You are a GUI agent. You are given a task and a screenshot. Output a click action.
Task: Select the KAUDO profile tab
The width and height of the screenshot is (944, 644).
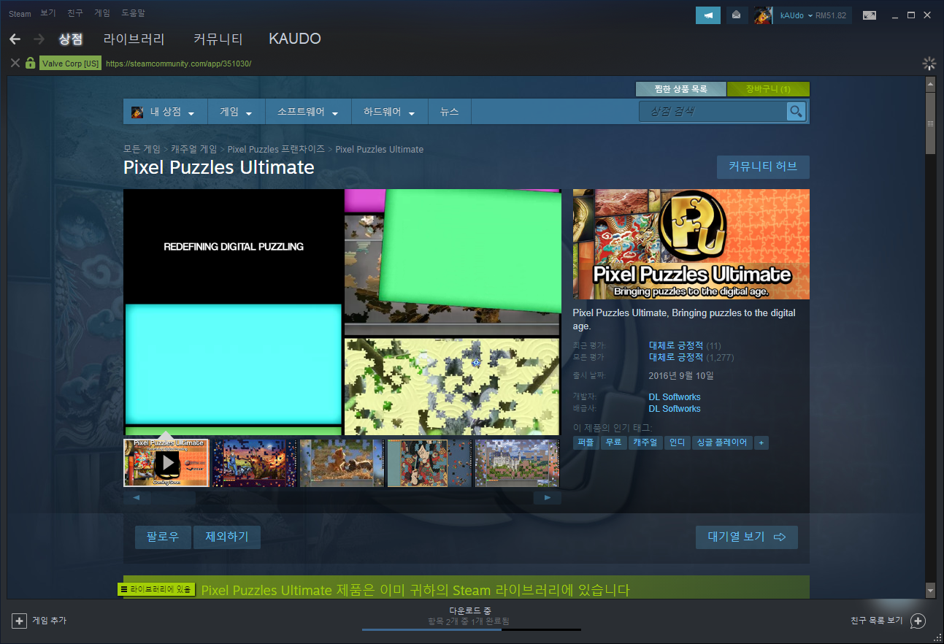(x=295, y=39)
